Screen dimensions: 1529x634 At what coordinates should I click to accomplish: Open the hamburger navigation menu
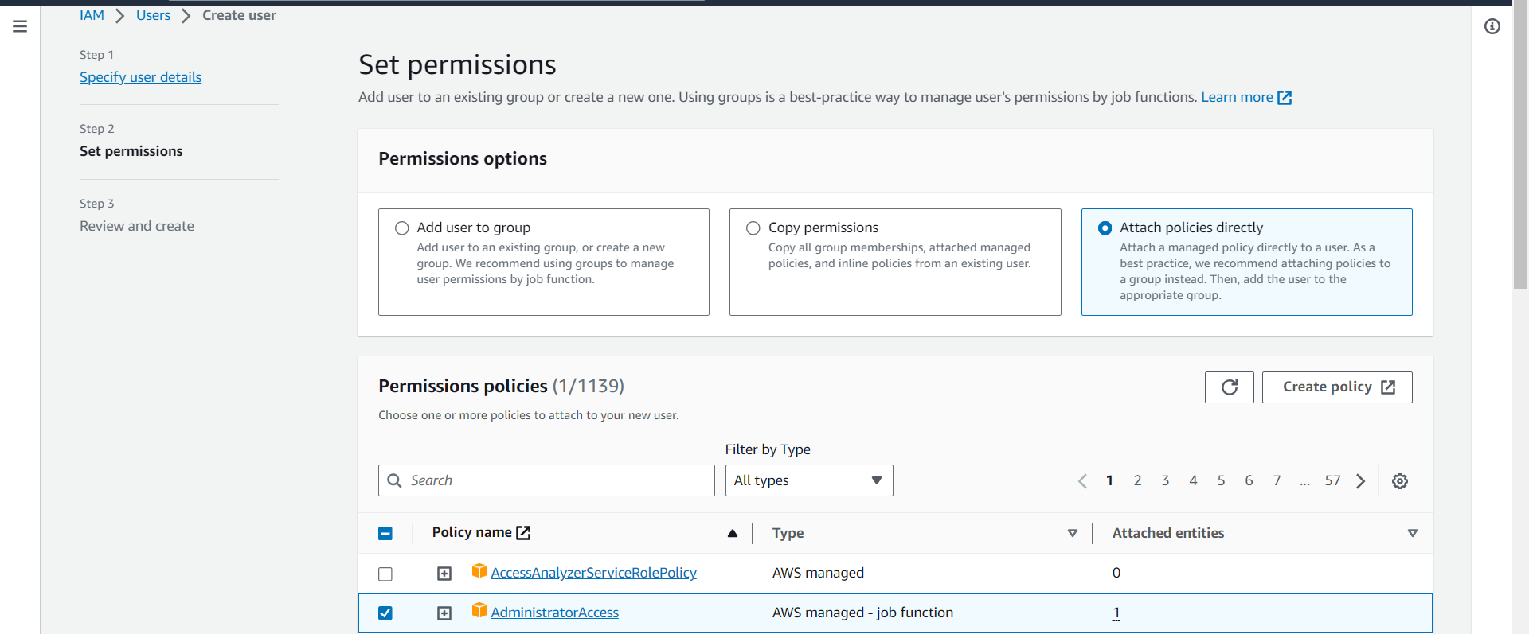point(20,26)
